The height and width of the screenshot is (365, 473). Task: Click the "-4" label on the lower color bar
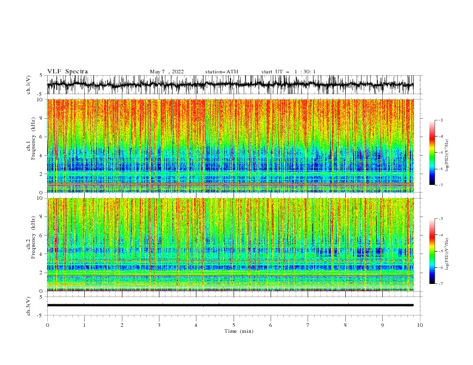click(x=440, y=235)
